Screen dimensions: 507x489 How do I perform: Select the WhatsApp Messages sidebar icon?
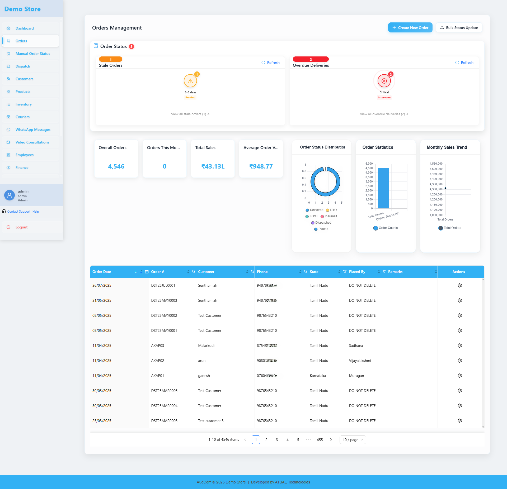click(x=9, y=130)
